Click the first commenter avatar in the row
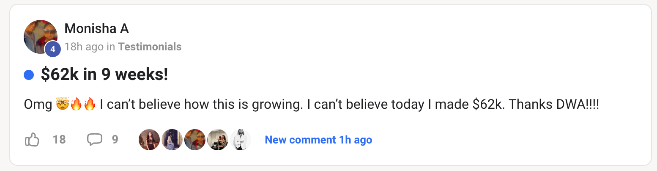The image size is (657, 171). tap(149, 140)
